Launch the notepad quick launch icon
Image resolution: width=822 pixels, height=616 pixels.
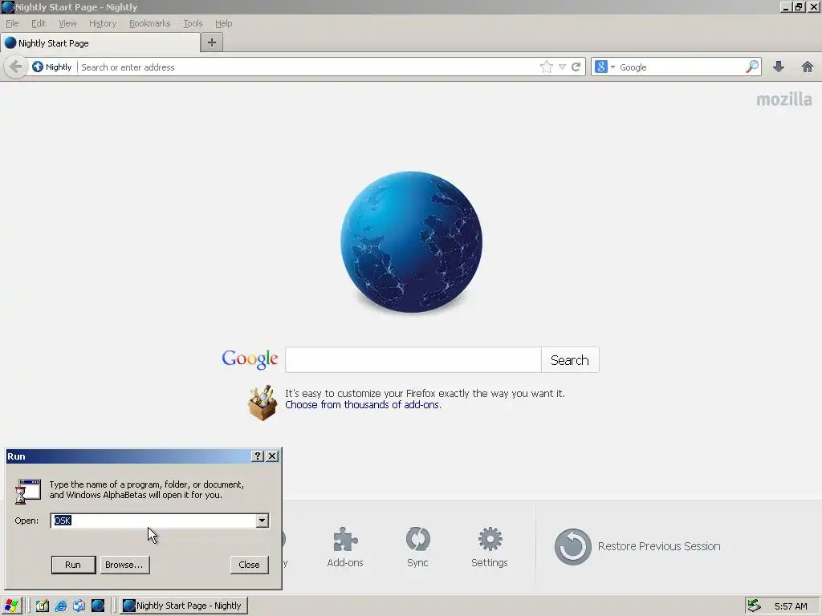[x=42, y=606]
